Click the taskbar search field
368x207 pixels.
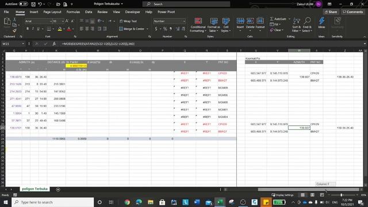[x=52, y=202]
